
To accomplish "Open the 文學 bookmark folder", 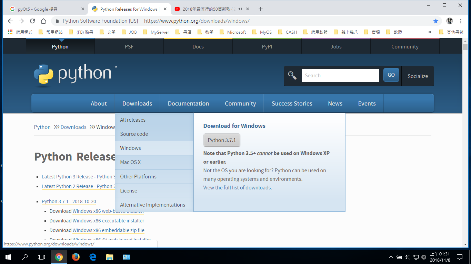I will click(x=108, y=32).
